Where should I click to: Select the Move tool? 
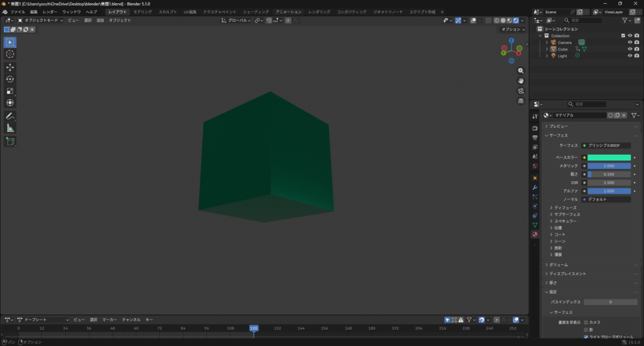10,67
